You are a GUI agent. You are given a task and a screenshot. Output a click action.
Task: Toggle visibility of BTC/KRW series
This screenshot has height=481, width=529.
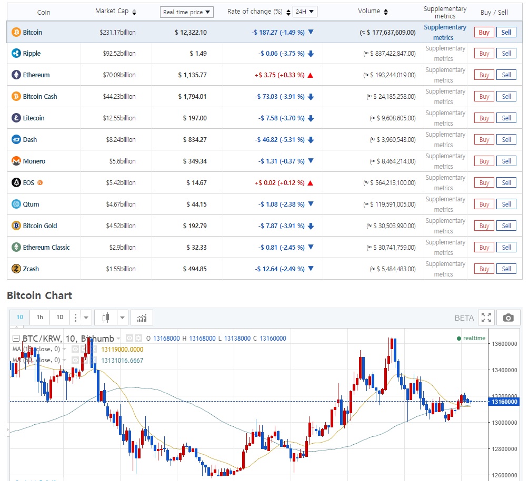[129, 338]
